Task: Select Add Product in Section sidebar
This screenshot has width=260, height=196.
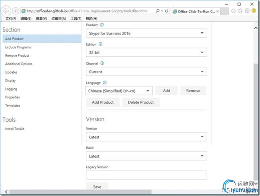Action: [42, 39]
